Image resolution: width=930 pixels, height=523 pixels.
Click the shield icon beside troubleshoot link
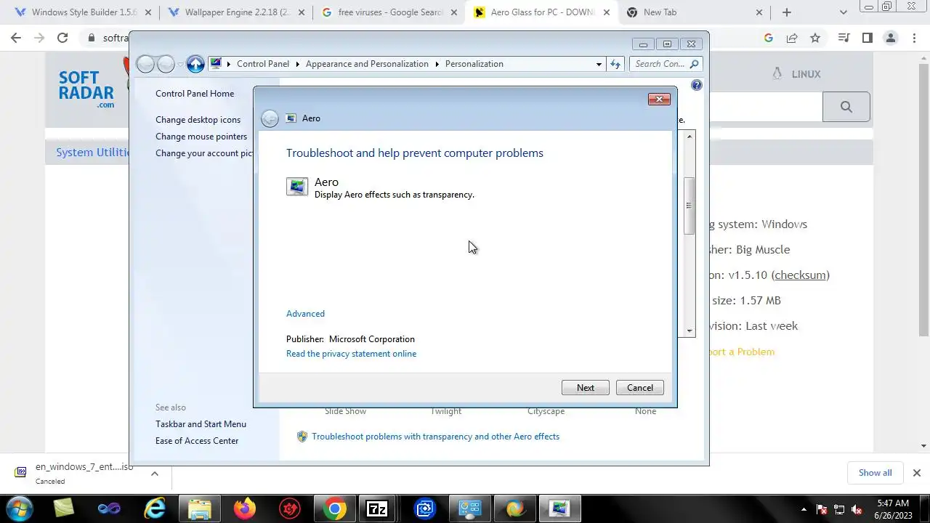[x=302, y=437]
